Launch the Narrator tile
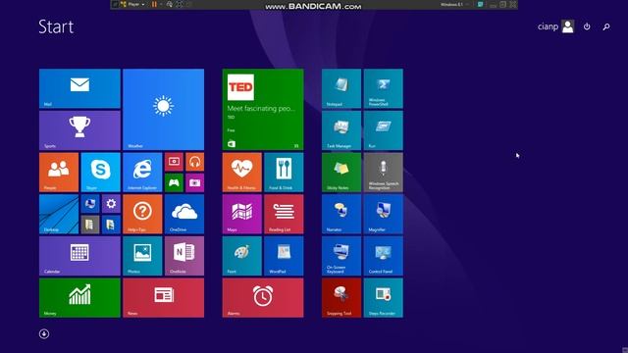This screenshot has height=353, width=628. (341, 214)
